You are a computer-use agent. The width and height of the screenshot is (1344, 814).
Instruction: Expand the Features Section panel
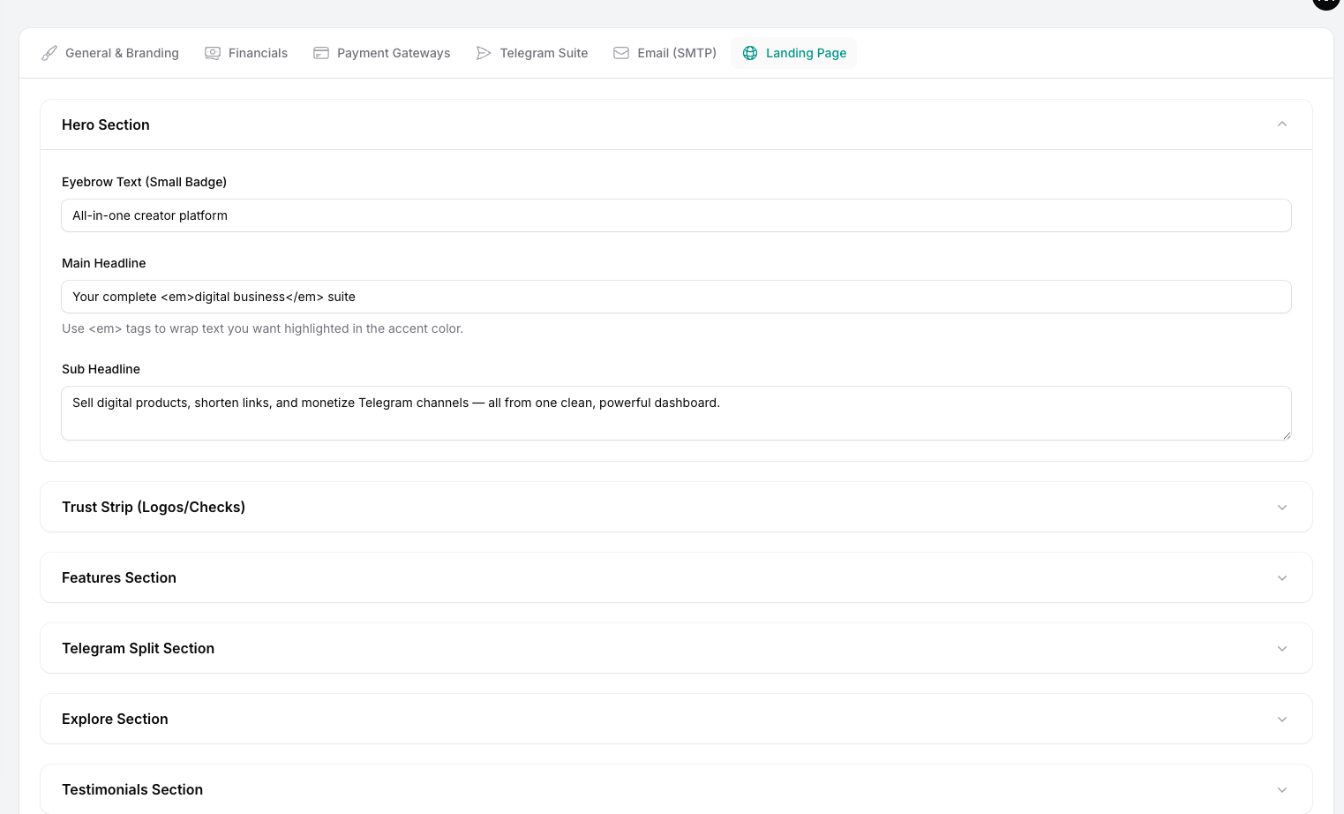point(1282,577)
